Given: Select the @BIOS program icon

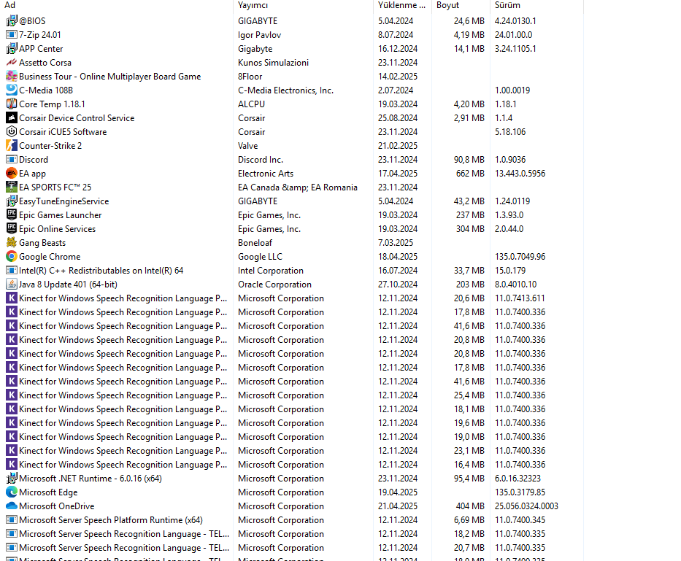Looking at the screenshot, I should 12,21.
